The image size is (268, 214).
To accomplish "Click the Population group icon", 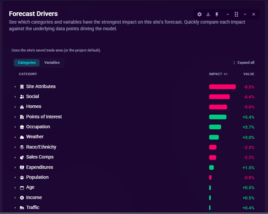I will pos(22,177).
